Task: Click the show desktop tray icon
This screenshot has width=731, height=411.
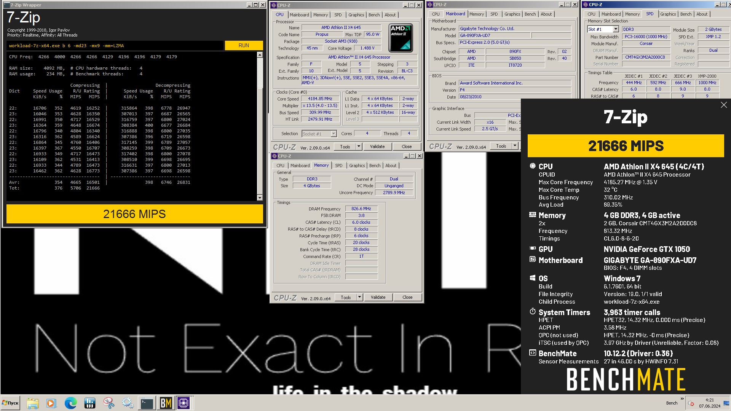Action: pyautogui.click(x=726, y=403)
